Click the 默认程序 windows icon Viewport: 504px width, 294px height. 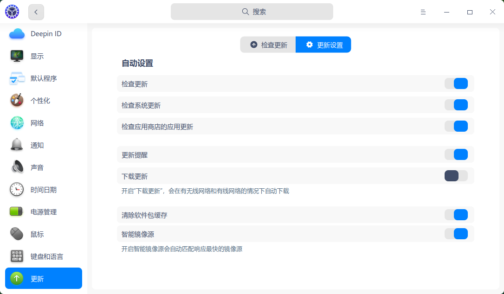[17, 78]
